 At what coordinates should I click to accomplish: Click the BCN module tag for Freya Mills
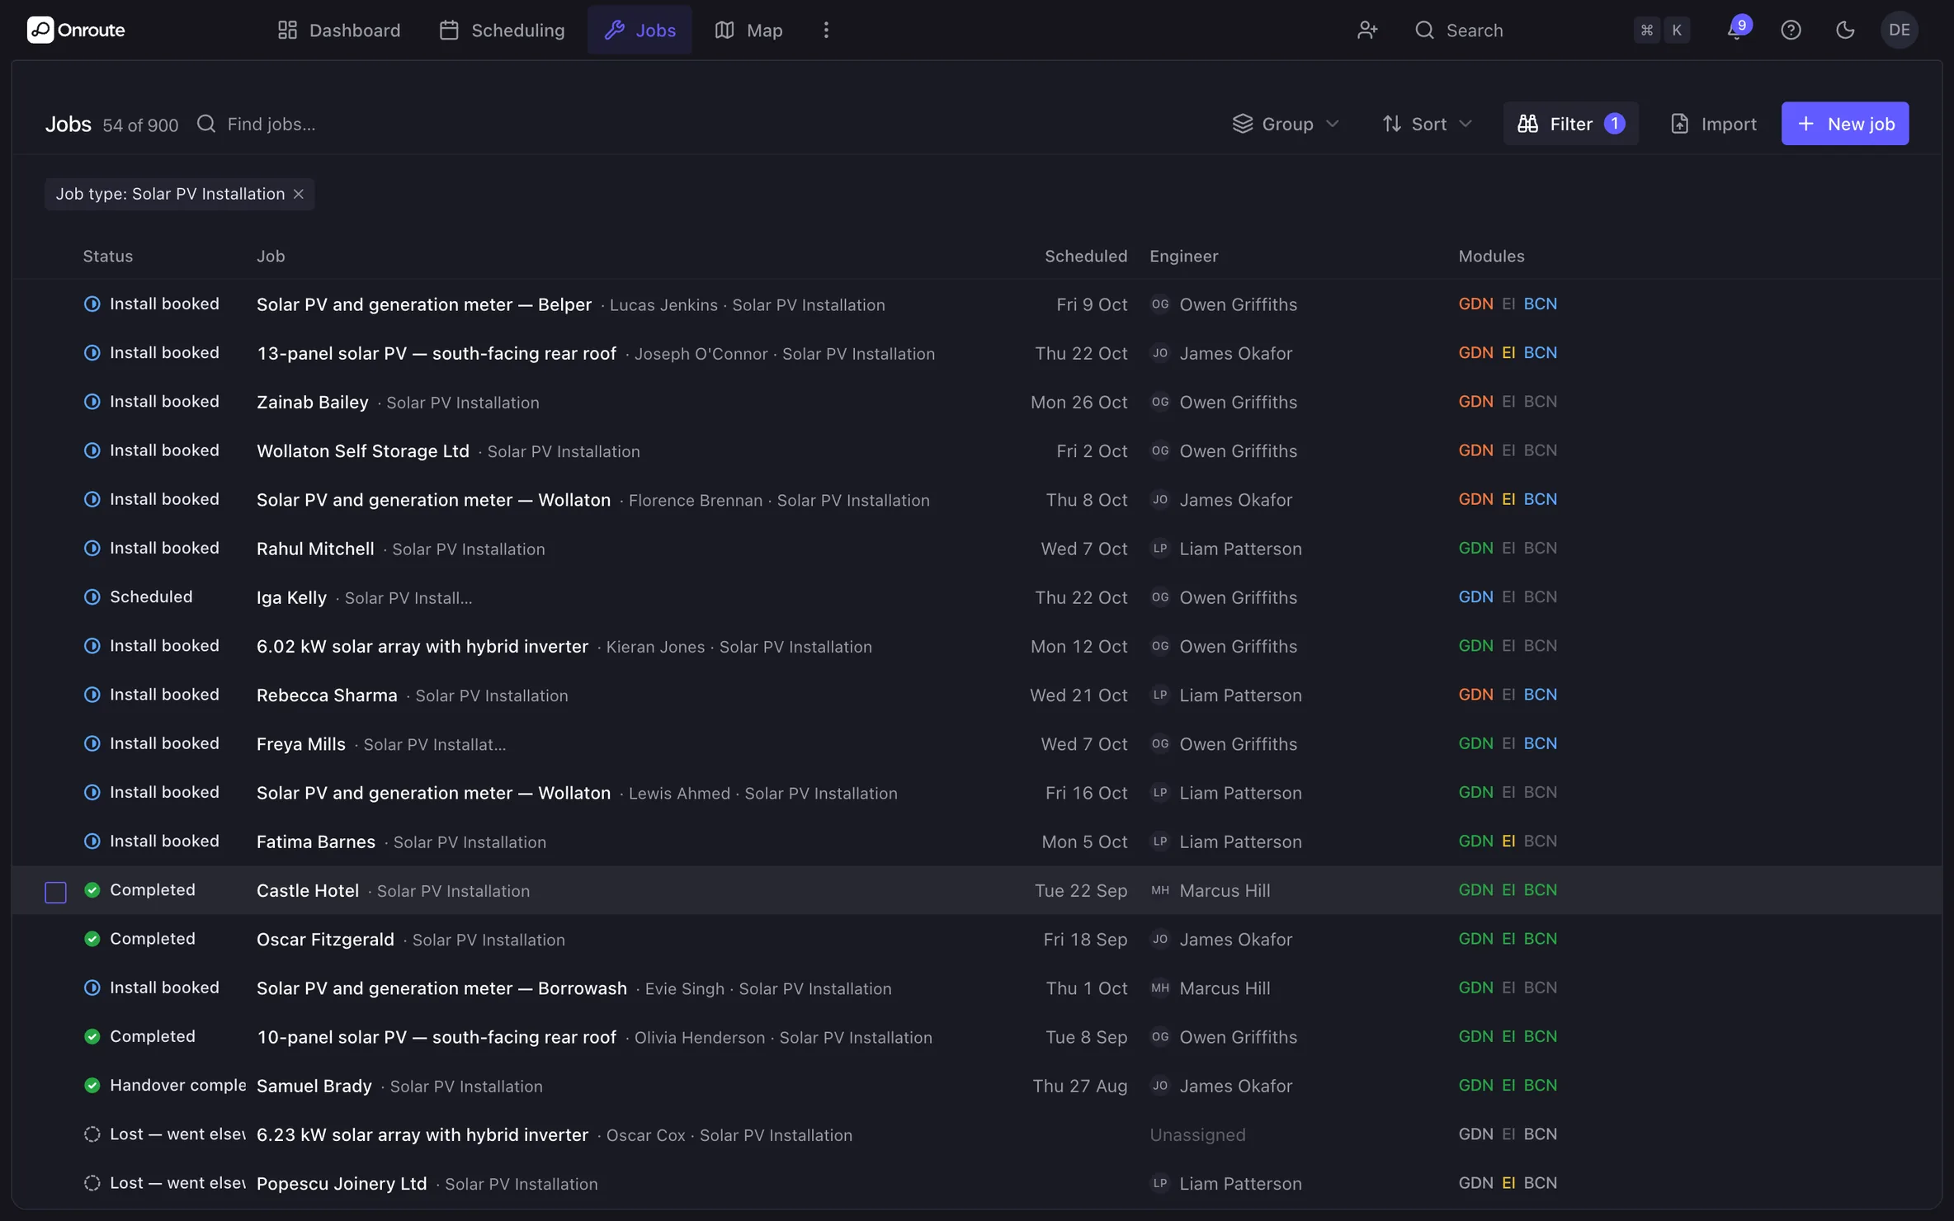pos(1540,743)
